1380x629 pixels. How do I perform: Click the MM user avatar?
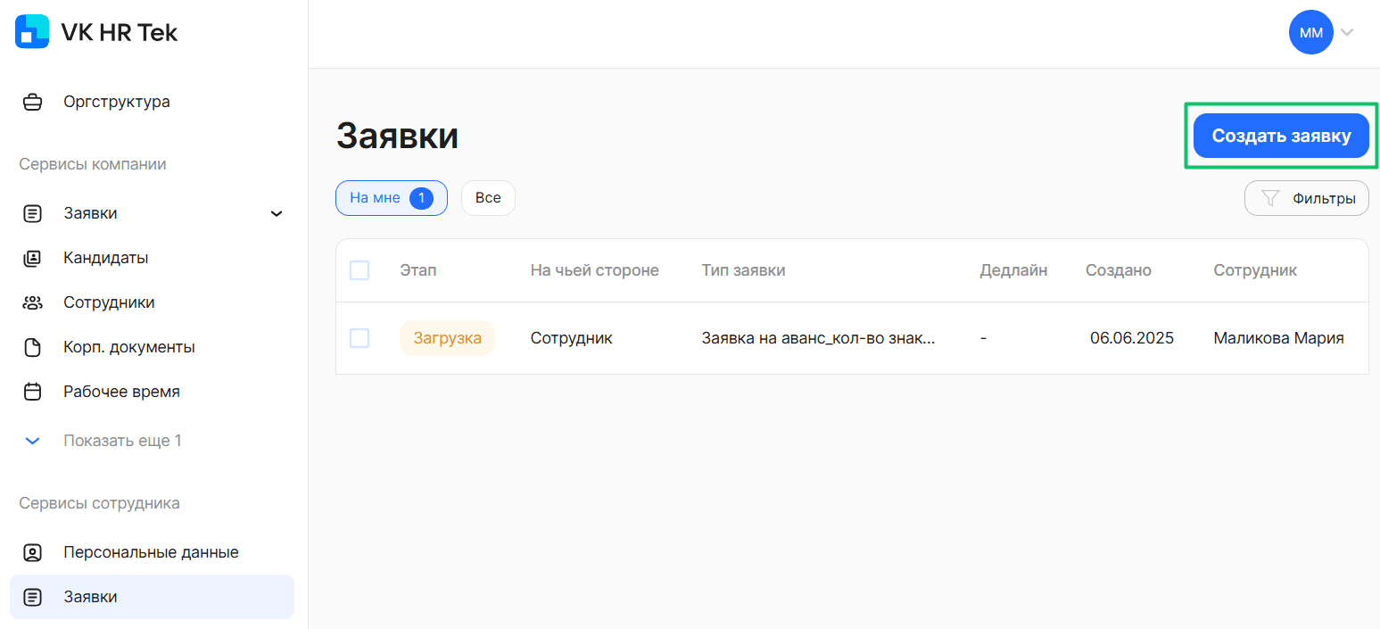tap(1310, 33)
